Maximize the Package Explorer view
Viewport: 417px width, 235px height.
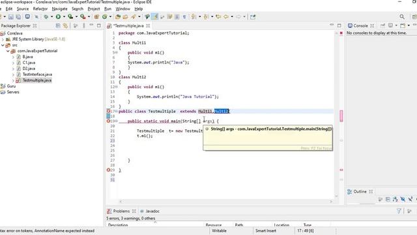click(99, 25)
